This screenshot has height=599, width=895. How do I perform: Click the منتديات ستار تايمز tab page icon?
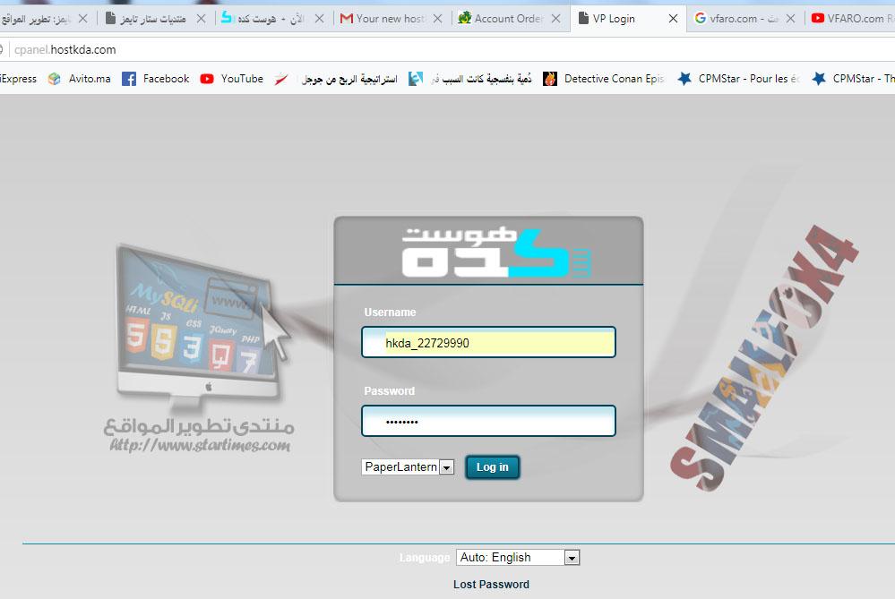coord(111,18)
